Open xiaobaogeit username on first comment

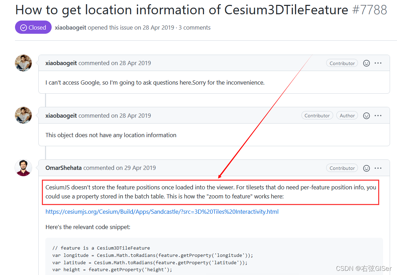61,63
